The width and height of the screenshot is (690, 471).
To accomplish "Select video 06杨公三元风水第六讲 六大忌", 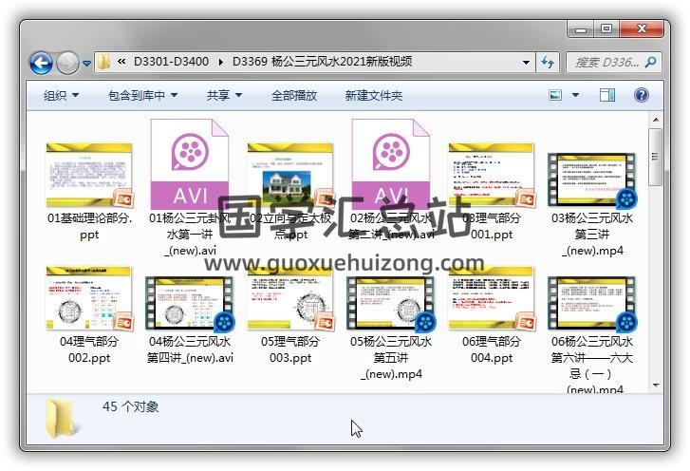I will 592,304.
